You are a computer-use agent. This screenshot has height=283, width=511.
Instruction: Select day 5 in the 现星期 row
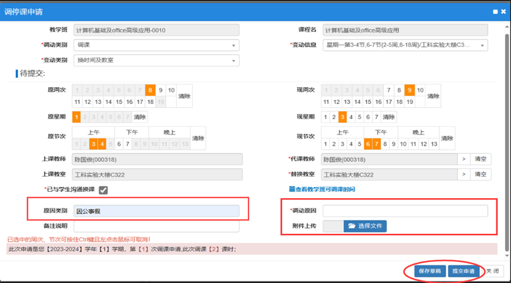coord(359,117)
